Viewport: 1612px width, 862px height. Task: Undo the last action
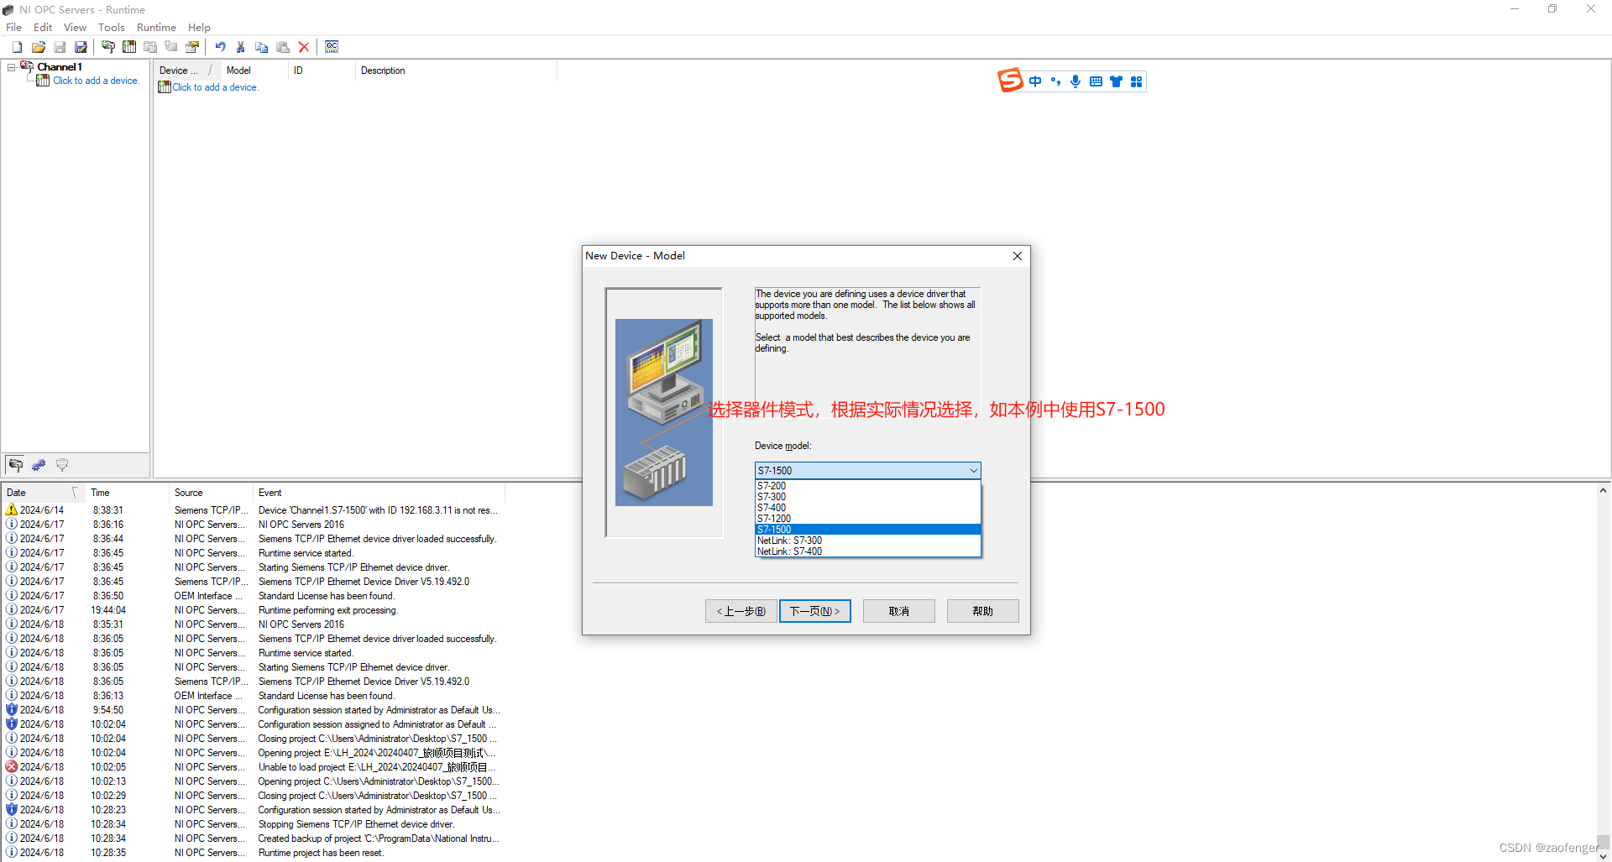(x=220, y=47)
